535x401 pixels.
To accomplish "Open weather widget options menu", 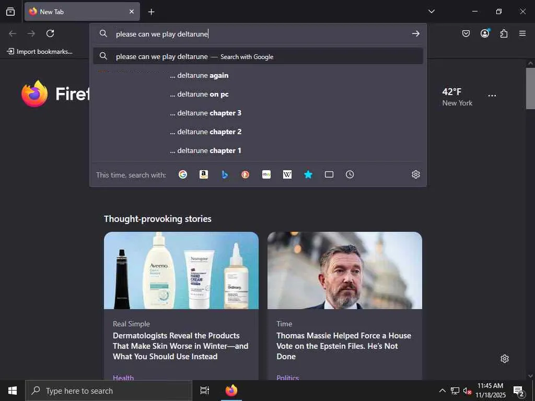I will pyautogui.click(x=492, y=96).
